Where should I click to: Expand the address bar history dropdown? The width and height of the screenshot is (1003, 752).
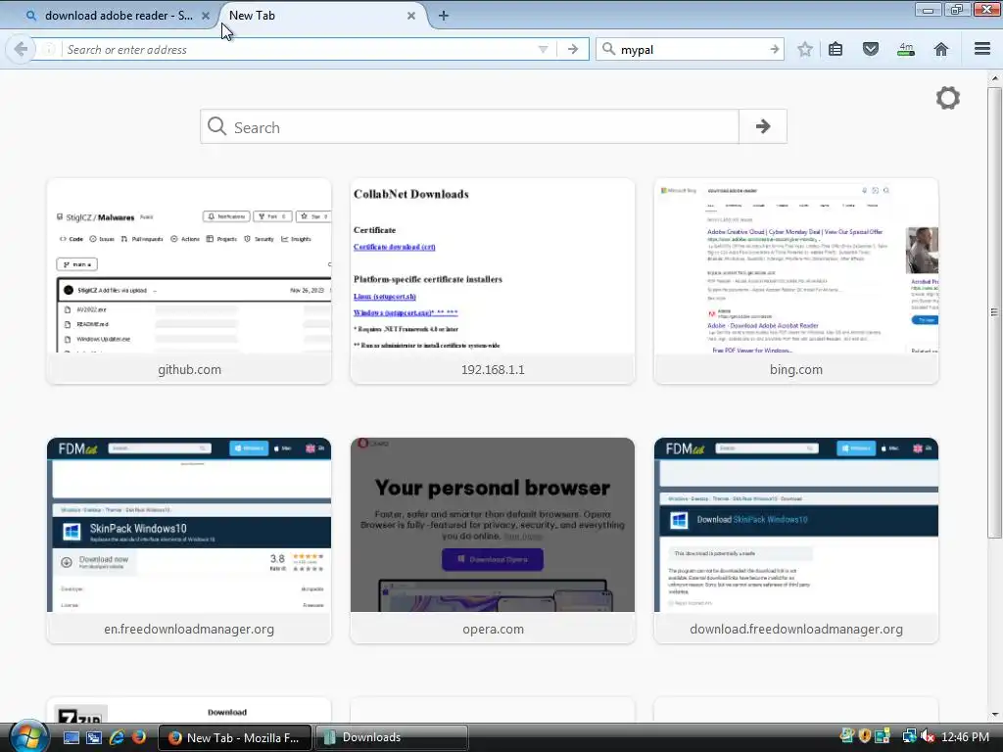tap(543, 49)
